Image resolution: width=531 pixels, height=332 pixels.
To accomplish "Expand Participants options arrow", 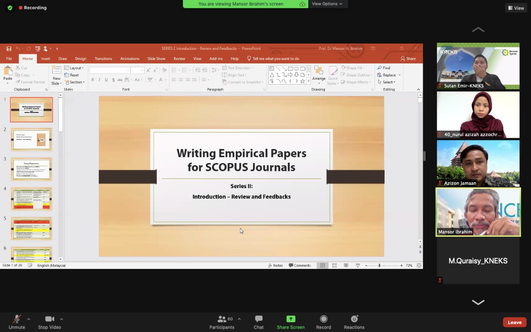I will coord(239,319).
